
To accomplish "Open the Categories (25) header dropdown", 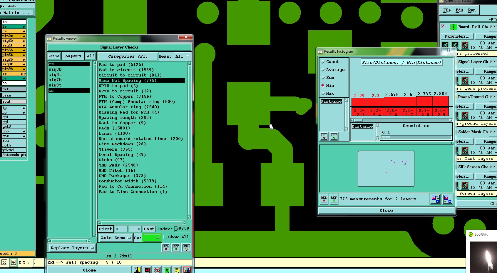I will [x=127, y=56].
